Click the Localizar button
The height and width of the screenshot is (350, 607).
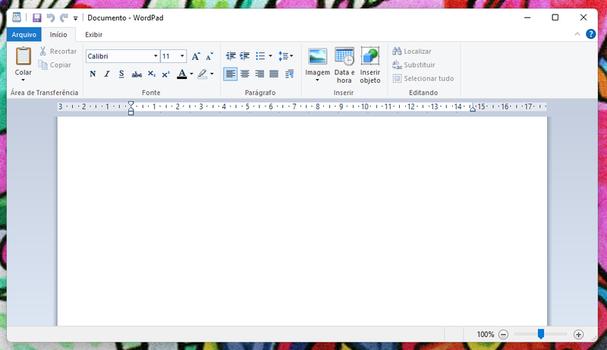coord(412,51)
